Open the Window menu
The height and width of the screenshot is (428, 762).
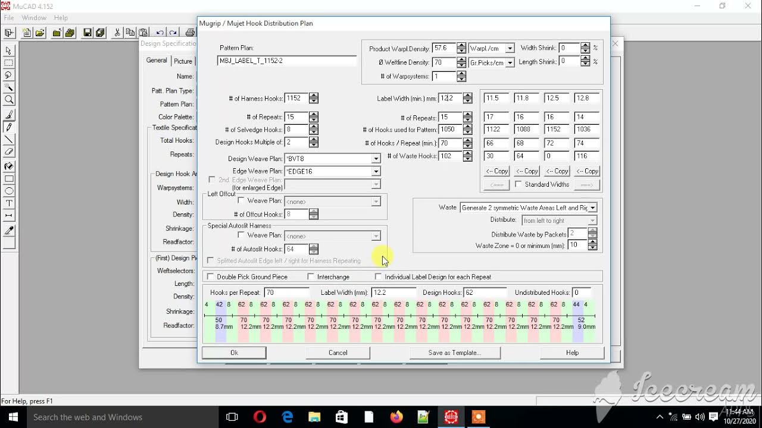point(34,18)
